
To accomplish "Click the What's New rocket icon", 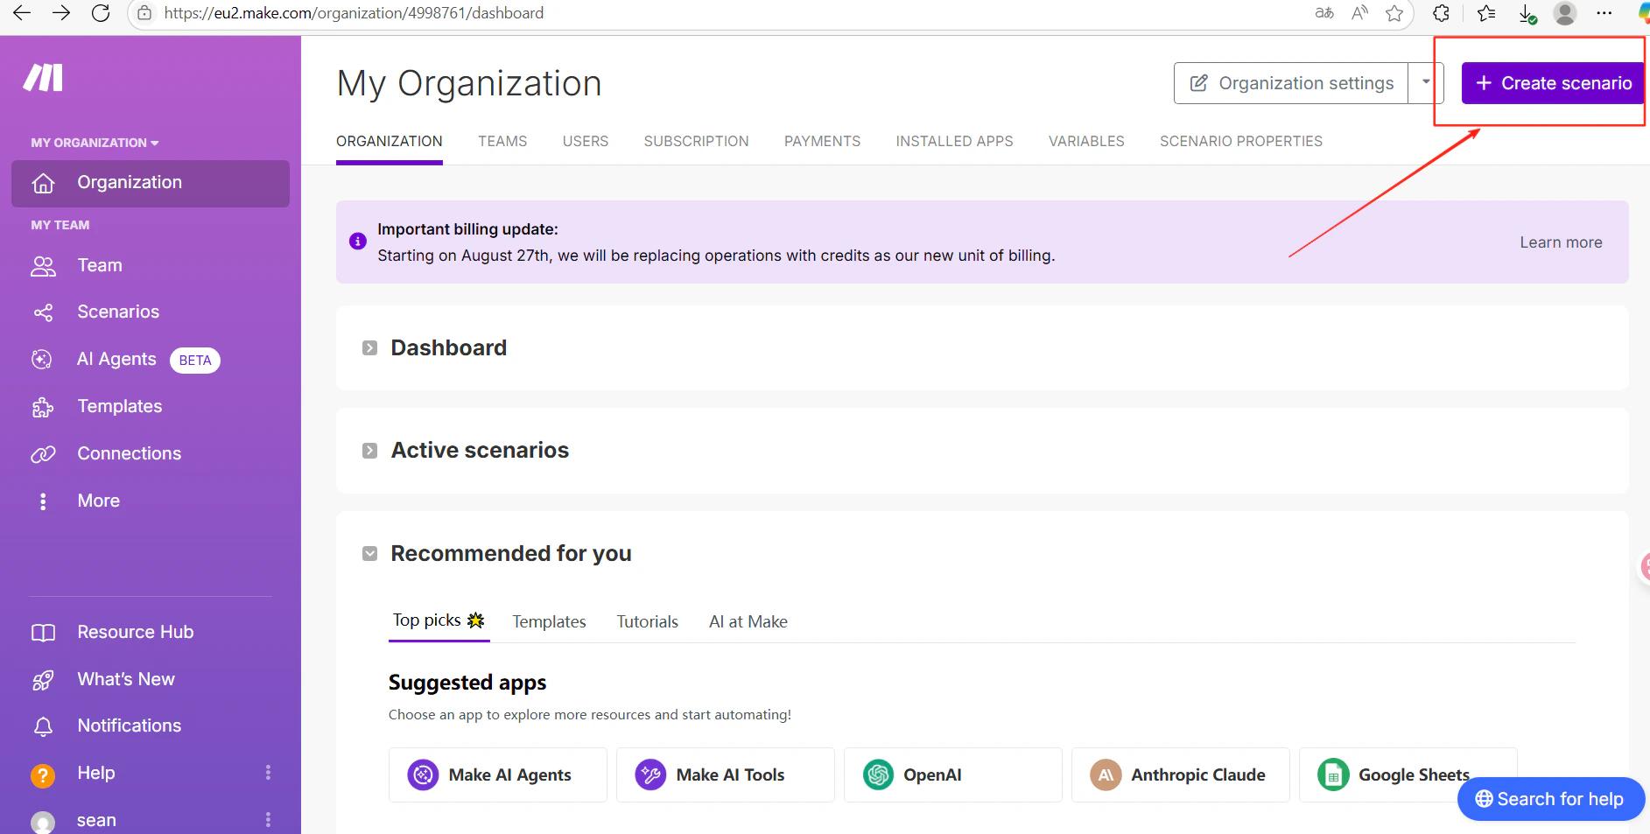I will point(43,680).
